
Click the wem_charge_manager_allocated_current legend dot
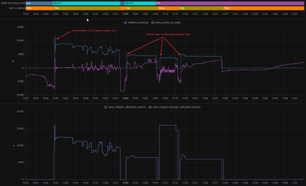pyautogui.click(x=150, y=107)
